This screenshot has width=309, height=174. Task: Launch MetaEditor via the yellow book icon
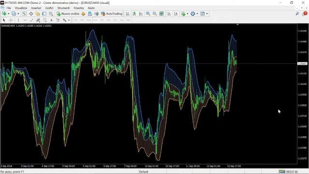[x=84, y=14]
